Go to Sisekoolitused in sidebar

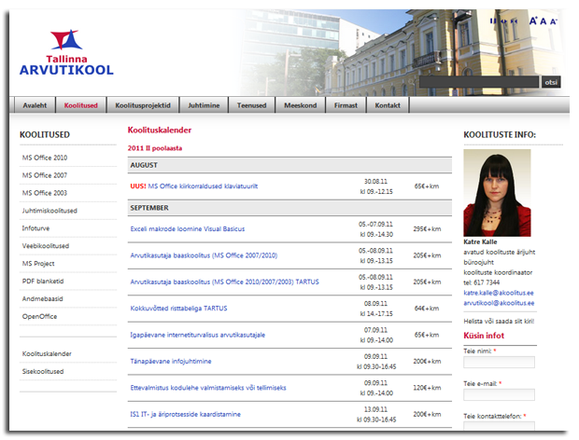click(43, 371)
